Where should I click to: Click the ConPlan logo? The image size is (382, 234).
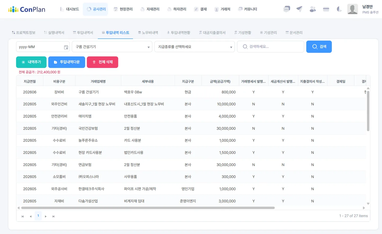click(x=27, y=10)
